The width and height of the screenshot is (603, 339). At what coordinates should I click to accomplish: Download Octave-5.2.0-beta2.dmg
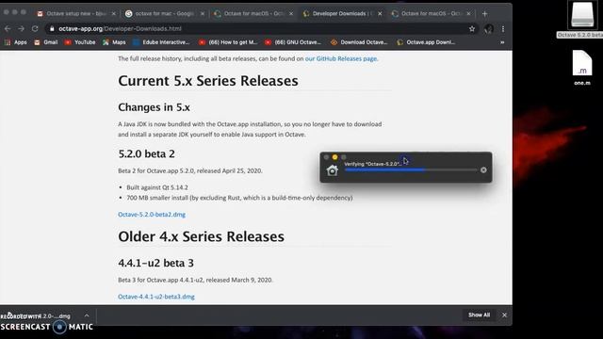[152, 215]
